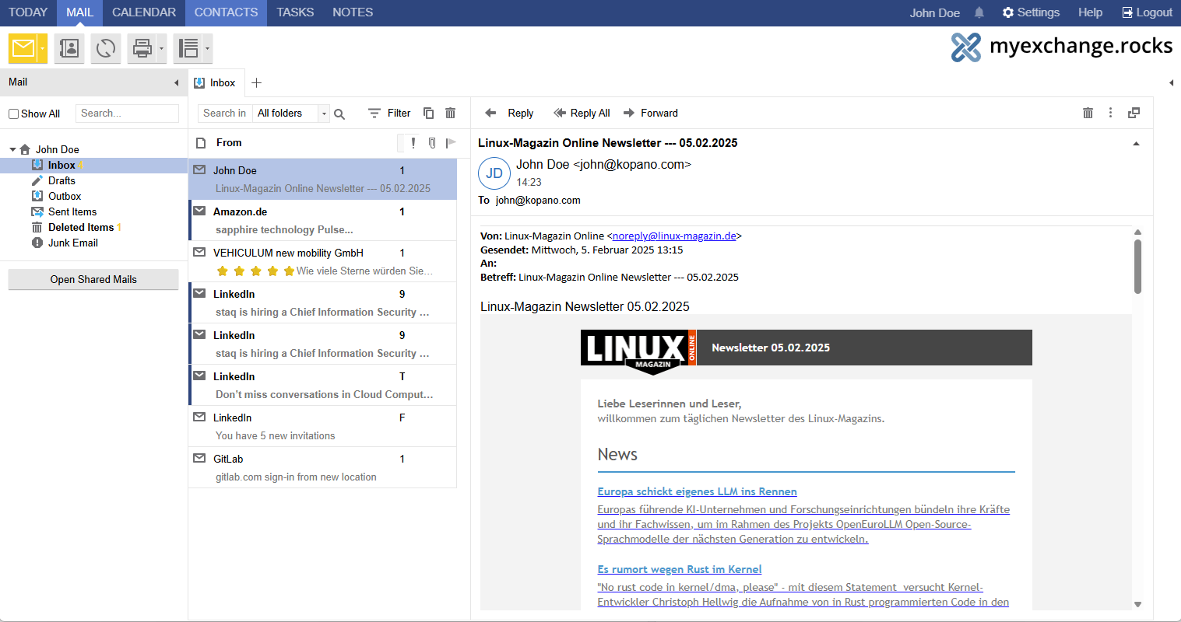The height and width of the screenshot is (622, 1181).
Task: Click the printer icon in toolbar
Action: point(142,48)
